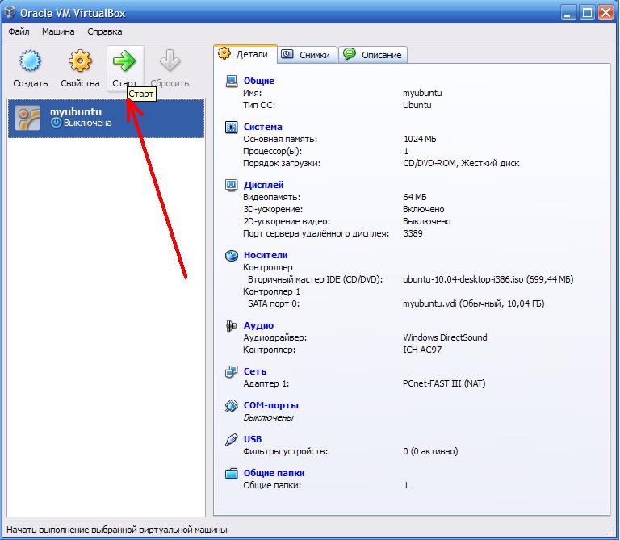620x540 pixels.
Task: Click the status bar message text
Action: pyautogui.click(x=117, y=530)
